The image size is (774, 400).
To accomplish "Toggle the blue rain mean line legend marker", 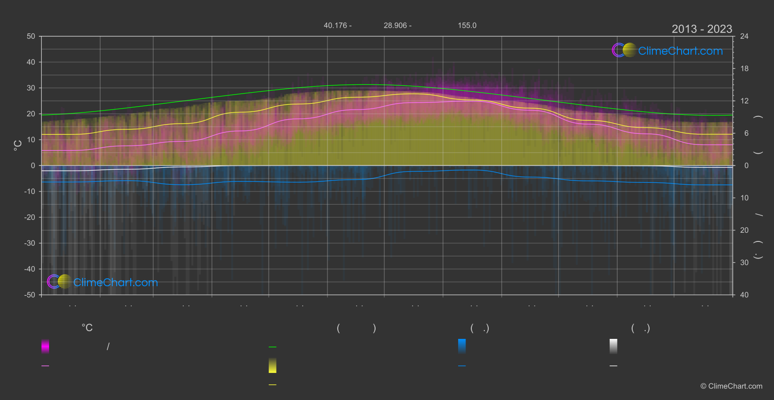I will (x=462, y=366).
